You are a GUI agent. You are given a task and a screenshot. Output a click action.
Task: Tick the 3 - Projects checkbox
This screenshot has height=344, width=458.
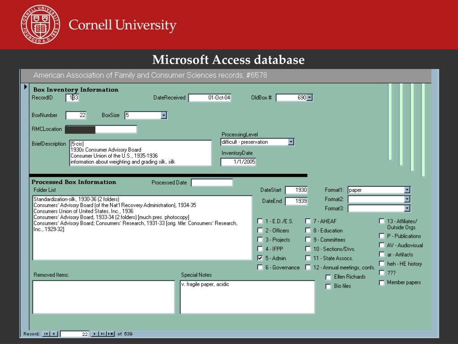[x=260, y=240]
